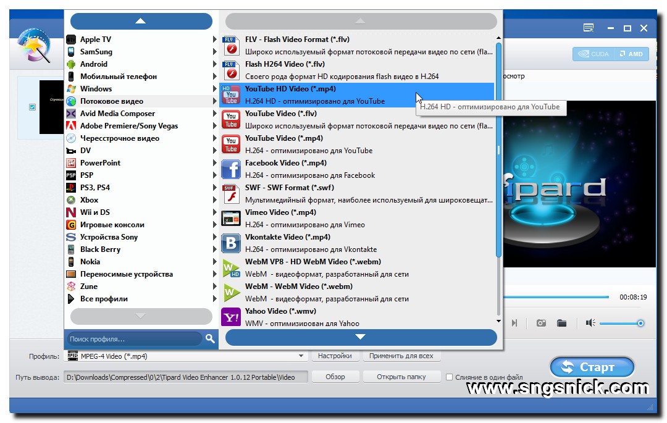Toggle CUDA acceleration

point(594,54)
